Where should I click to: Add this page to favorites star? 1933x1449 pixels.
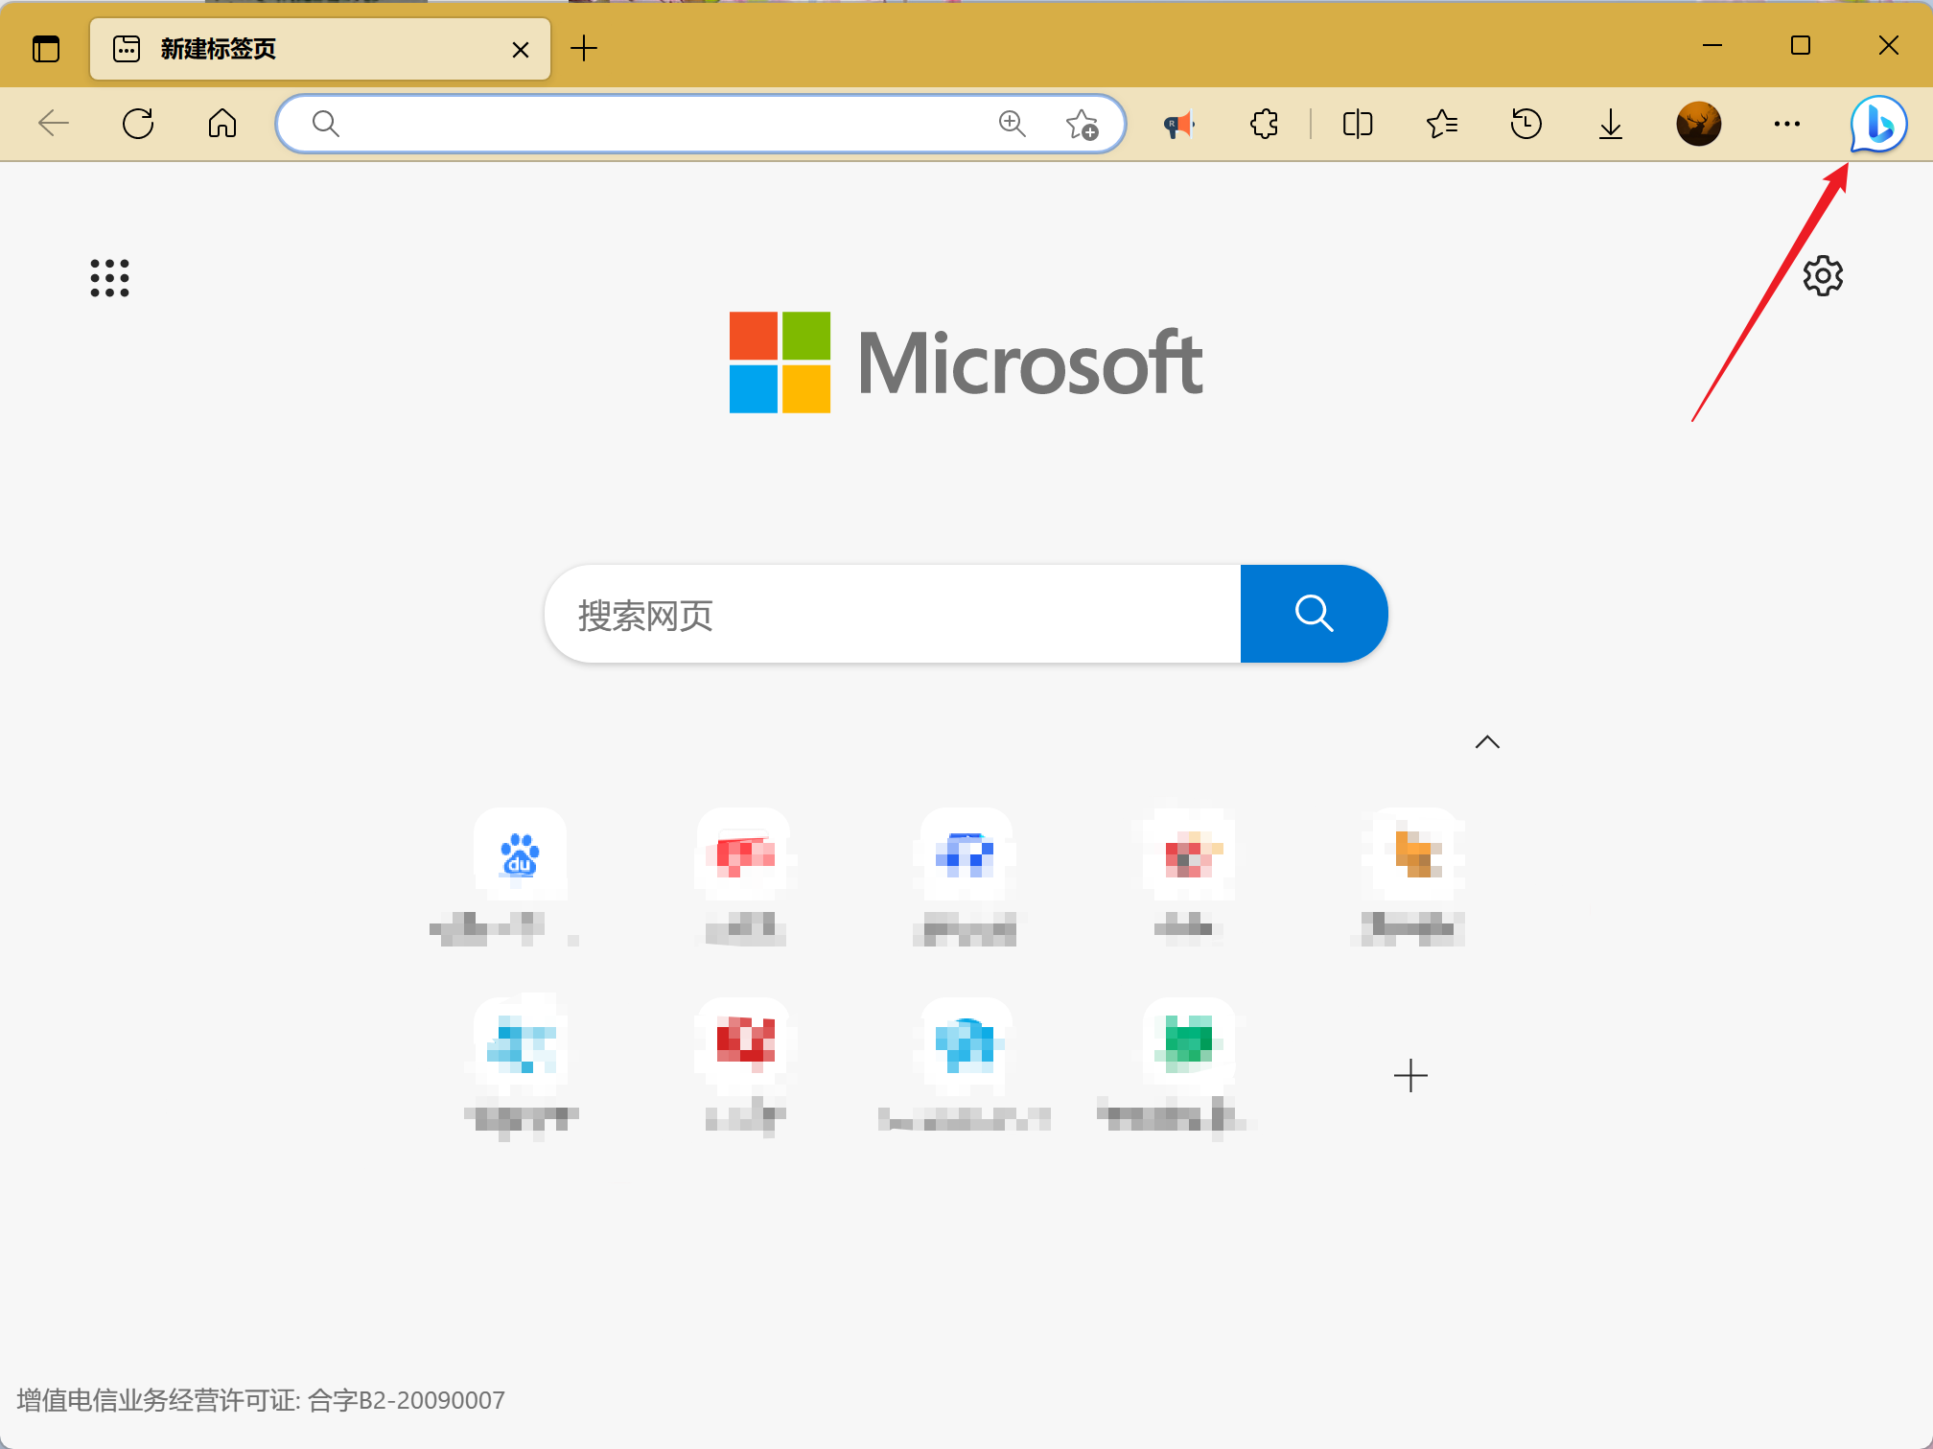pos(1082,124)
